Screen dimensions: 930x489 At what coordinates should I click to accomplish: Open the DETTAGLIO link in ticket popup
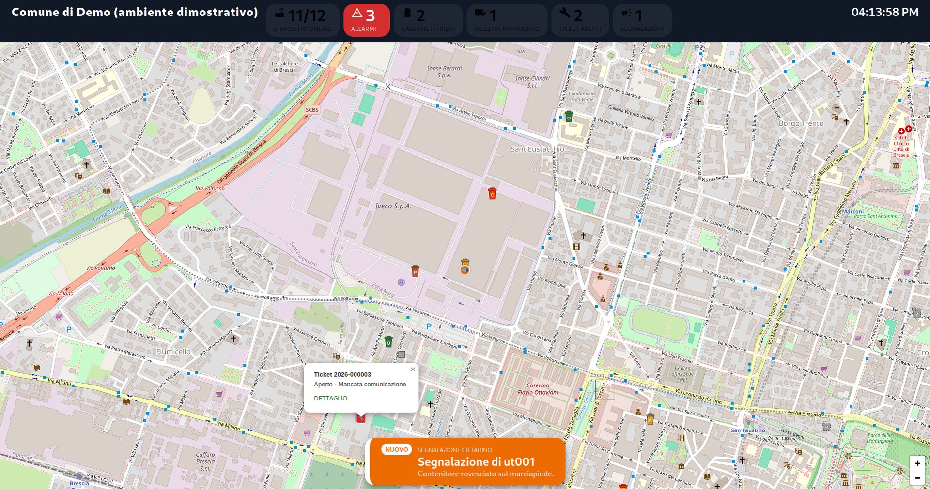point(331,398)
